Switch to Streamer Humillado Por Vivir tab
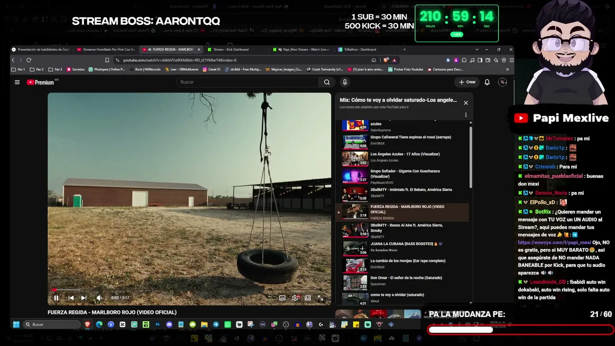Image resolution: width=615 pixels, height=346 pixels. (x=107, y=49)
